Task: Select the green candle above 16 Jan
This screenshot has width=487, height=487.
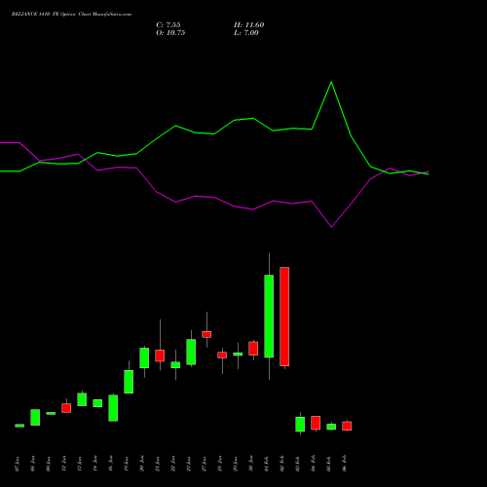Action: 113,408
